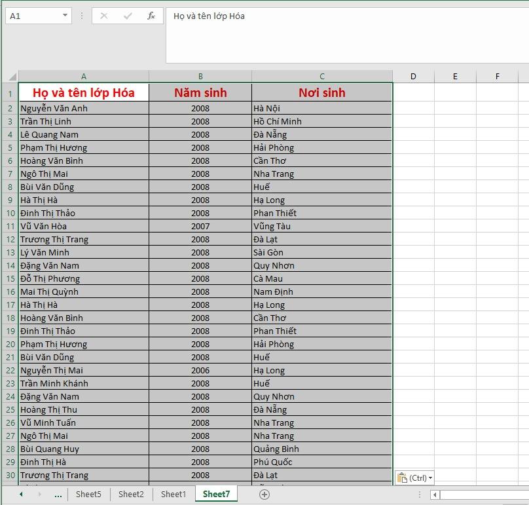Open a new sheet with the plus icon
Viewport: 529px width, 505px height.
(x=263, y=495)
